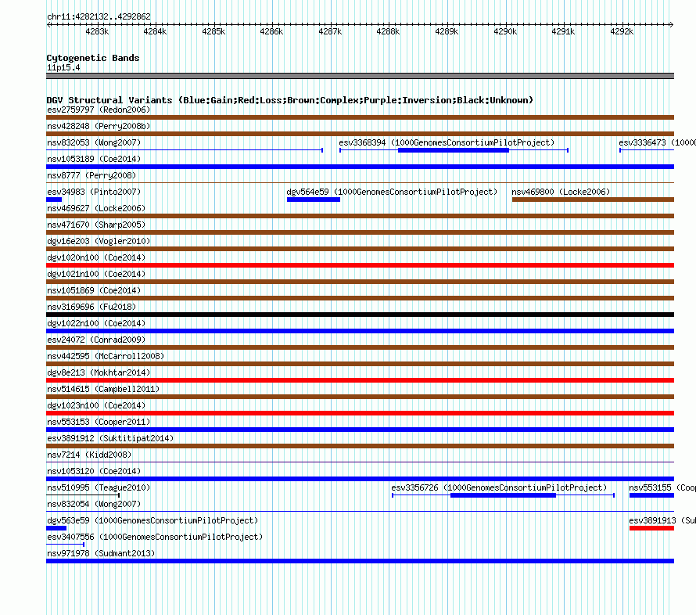The height and width of the screenshot is (615, 696).
Task: Open dgv1023n100 (Coe2014) red bar
Action: coord(360,413)
